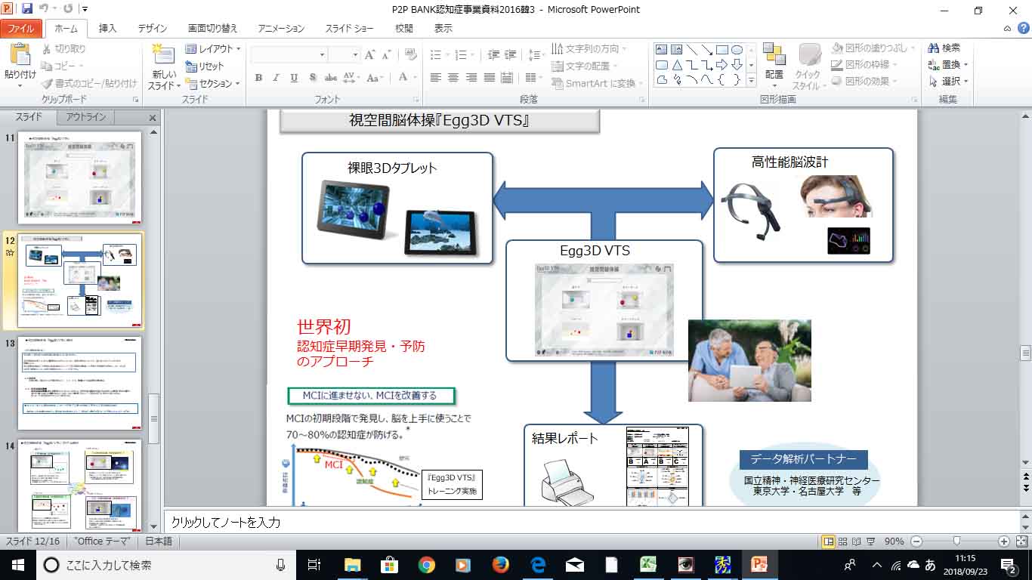Click zoom in plus button

pos(1003,541)
